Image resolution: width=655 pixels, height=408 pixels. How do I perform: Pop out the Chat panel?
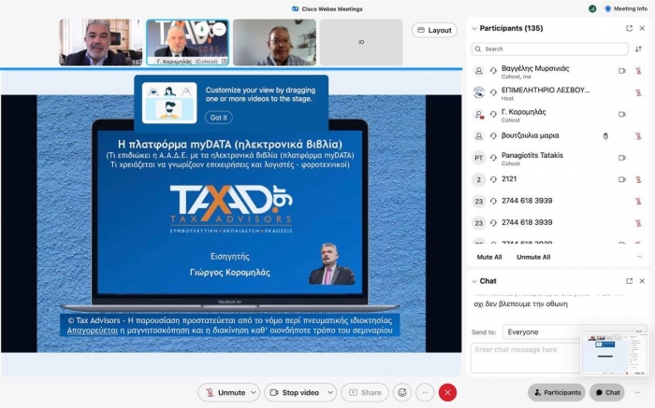point(629,280)
